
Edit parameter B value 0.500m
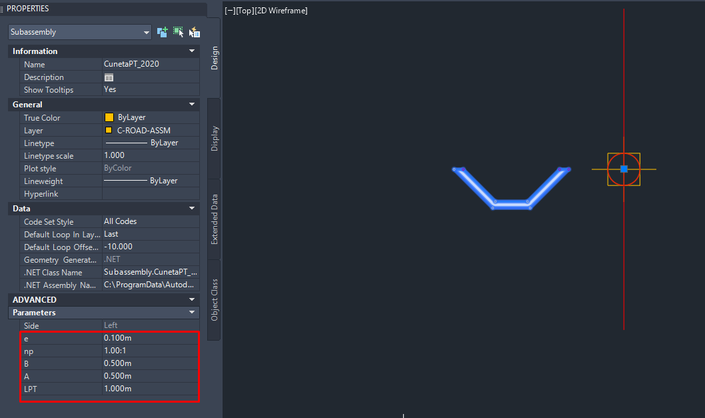(x=151, y=363)
